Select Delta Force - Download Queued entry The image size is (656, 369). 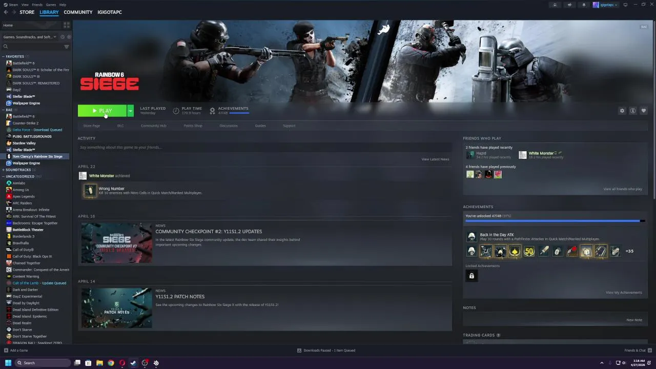[x=37, y=130]
